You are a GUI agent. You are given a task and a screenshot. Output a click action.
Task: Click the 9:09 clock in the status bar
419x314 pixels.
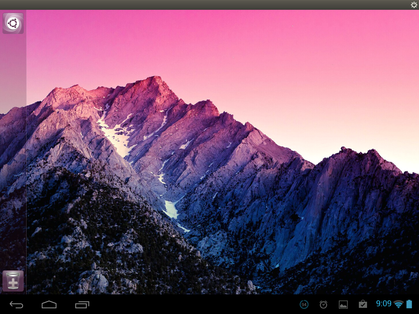[383, 304]
